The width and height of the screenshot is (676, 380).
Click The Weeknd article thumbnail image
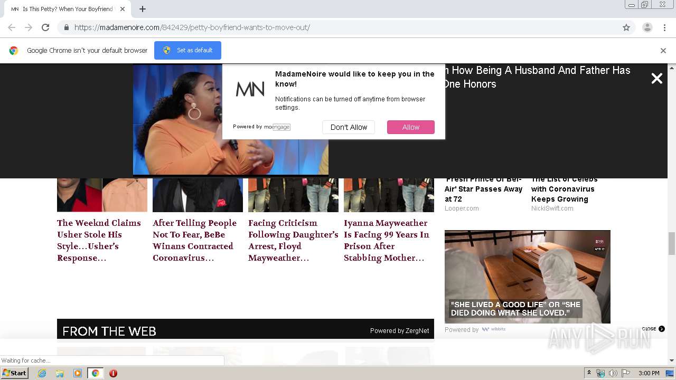[x=102, y=195]
